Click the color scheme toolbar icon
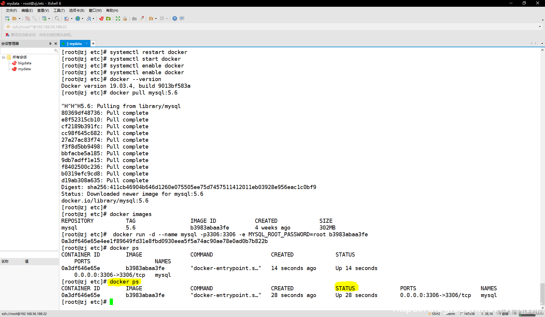The width and height of the screenshot is (545, 317). (x=67, y=18)
